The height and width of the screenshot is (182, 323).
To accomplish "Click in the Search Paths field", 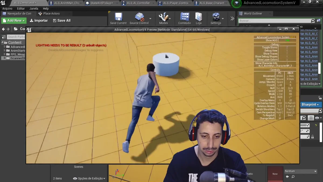I will [x=16, y=37].
